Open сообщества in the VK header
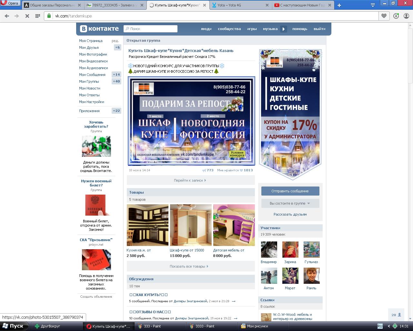Screen dimensions: 413x331 [229, 29]
